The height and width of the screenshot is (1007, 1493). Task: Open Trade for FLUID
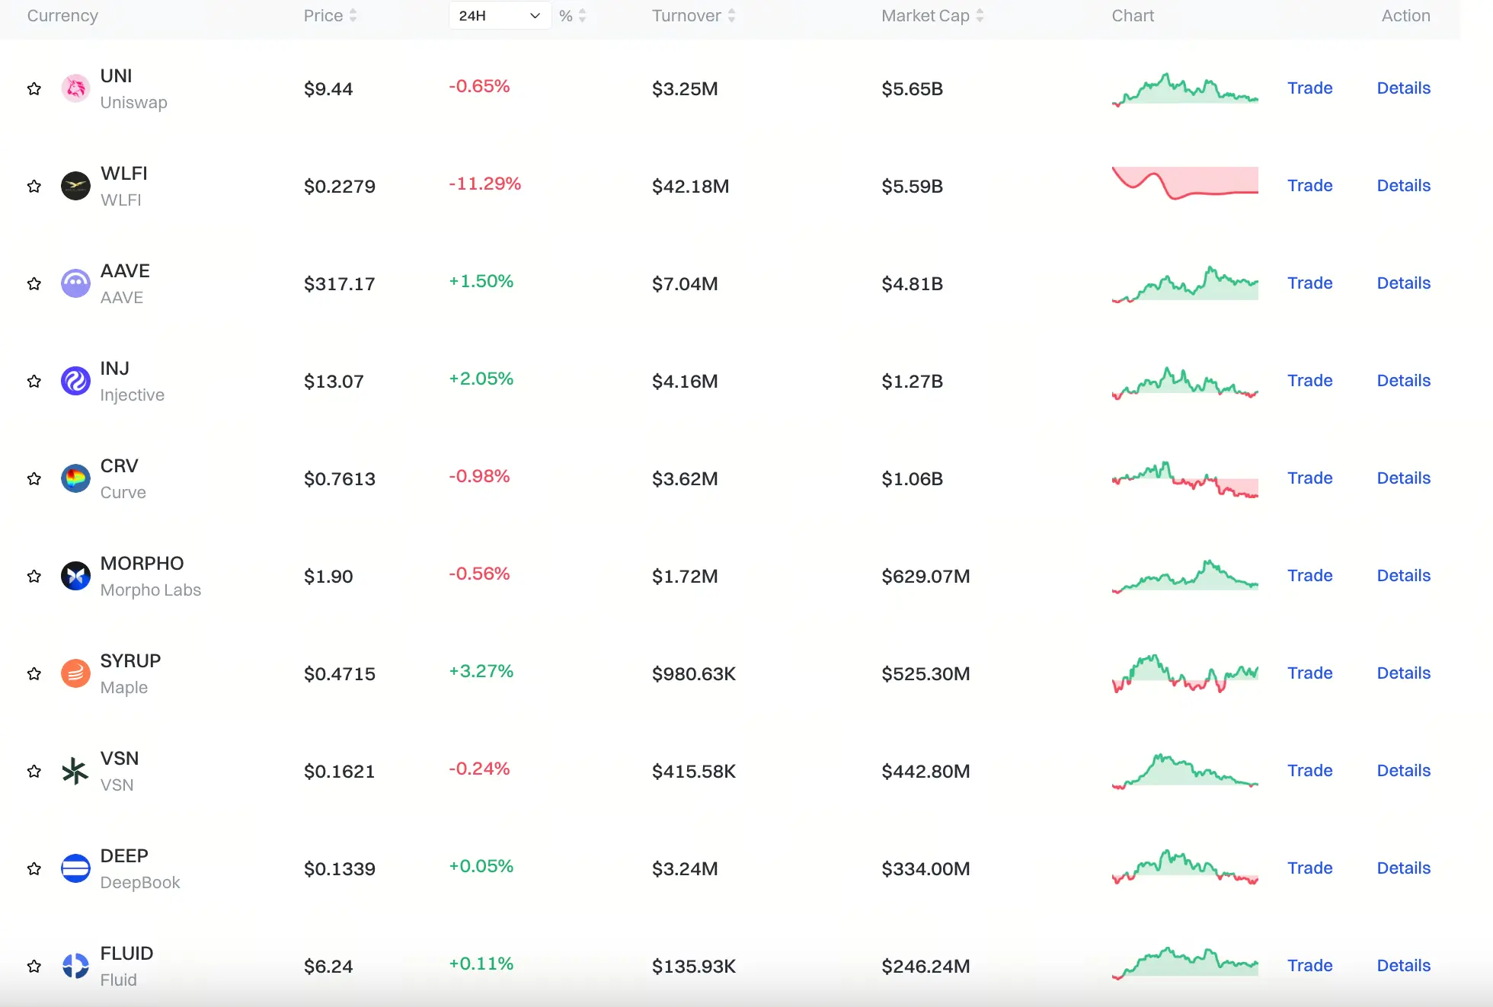[1309, 966]
